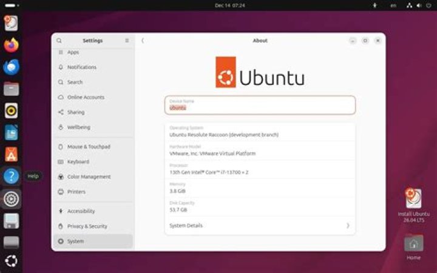Click the Settings search magnifier icon

tap(59, 41)
